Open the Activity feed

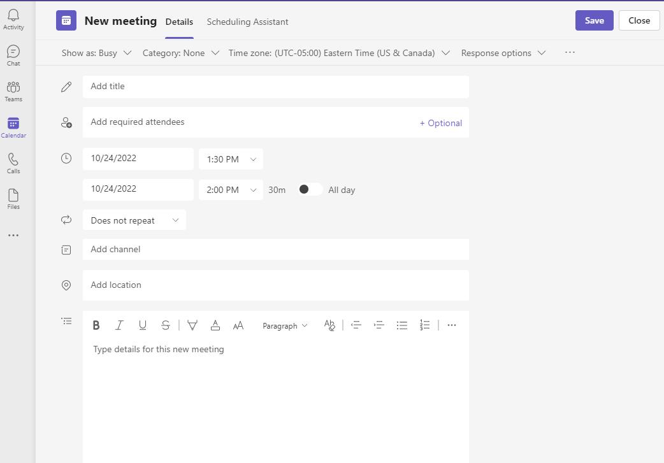pos(13,19)
